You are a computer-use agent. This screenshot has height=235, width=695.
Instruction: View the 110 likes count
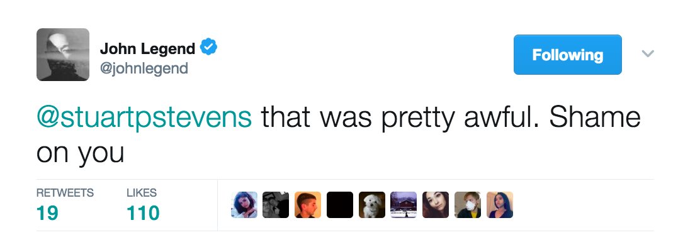[x=143, y=213]
